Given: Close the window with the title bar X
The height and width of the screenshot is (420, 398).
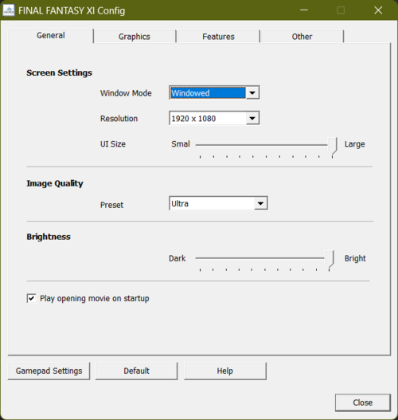Looking at the screenshot, I should [378, 10].
